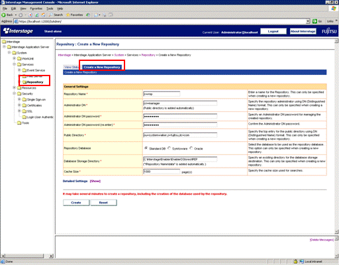Open the Edit menu
339x265 pixels.
click(x=14, y=9)
